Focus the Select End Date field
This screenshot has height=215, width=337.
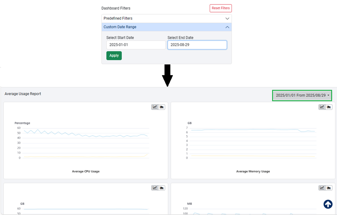[197, 45]
